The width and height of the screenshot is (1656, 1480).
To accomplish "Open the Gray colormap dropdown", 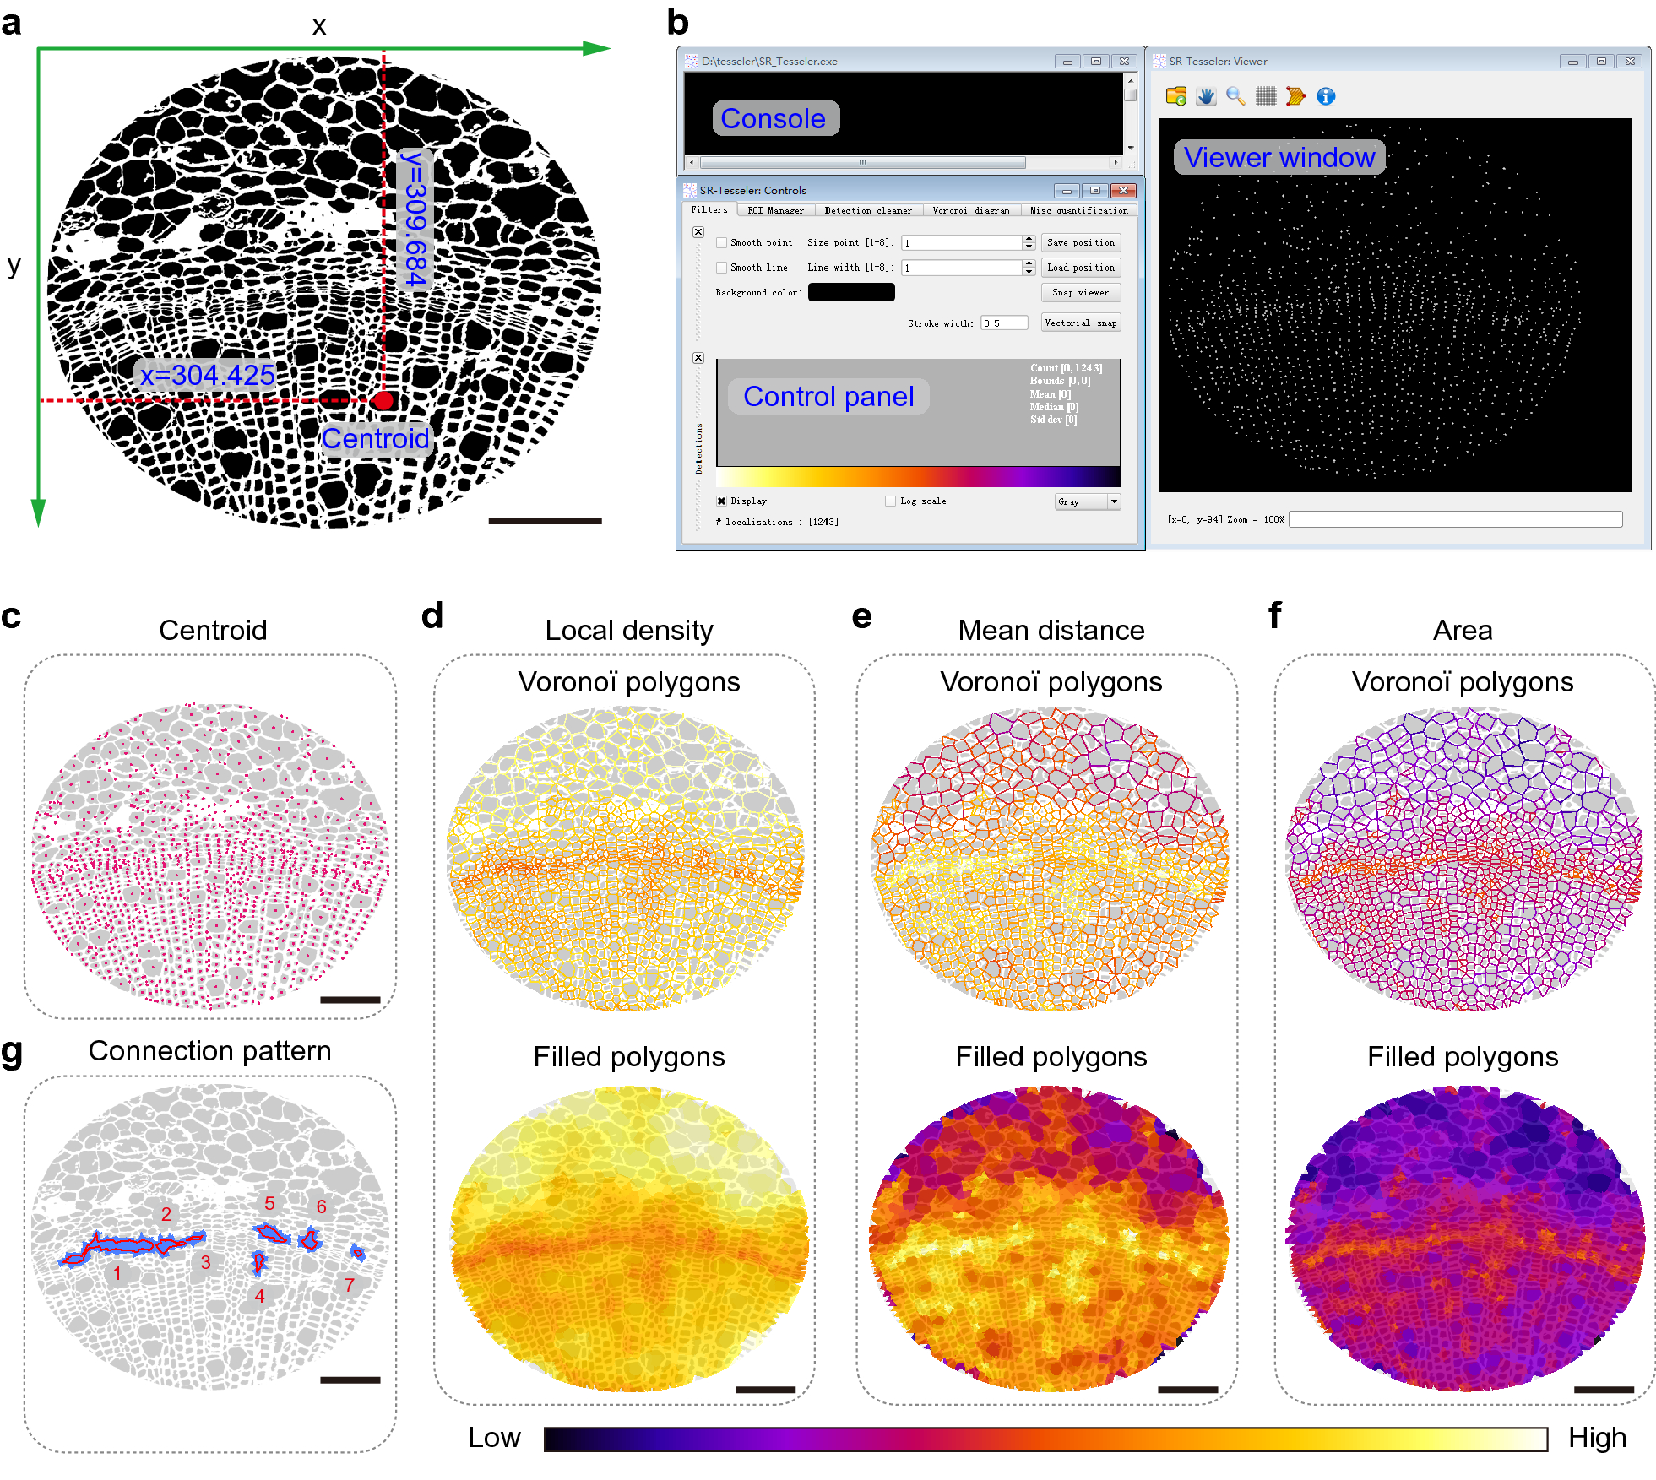I will pos(1088,501).
